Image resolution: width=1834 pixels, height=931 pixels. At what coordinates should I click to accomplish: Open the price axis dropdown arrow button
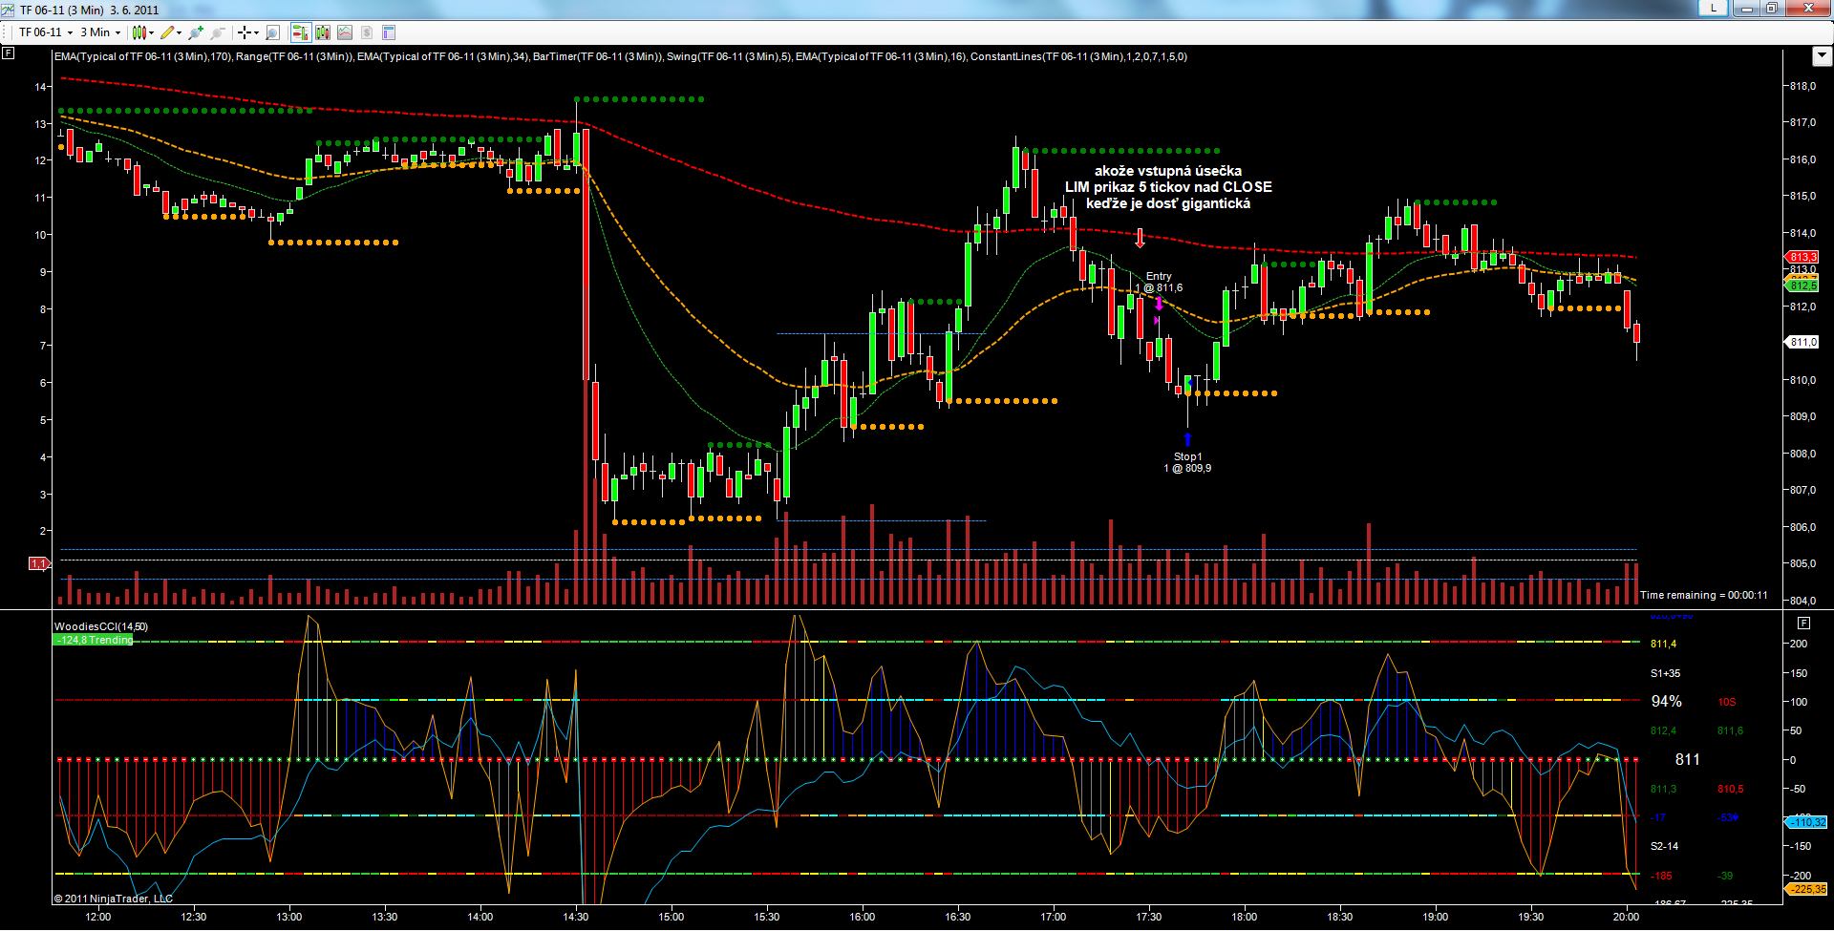(x=1822, y=56)
